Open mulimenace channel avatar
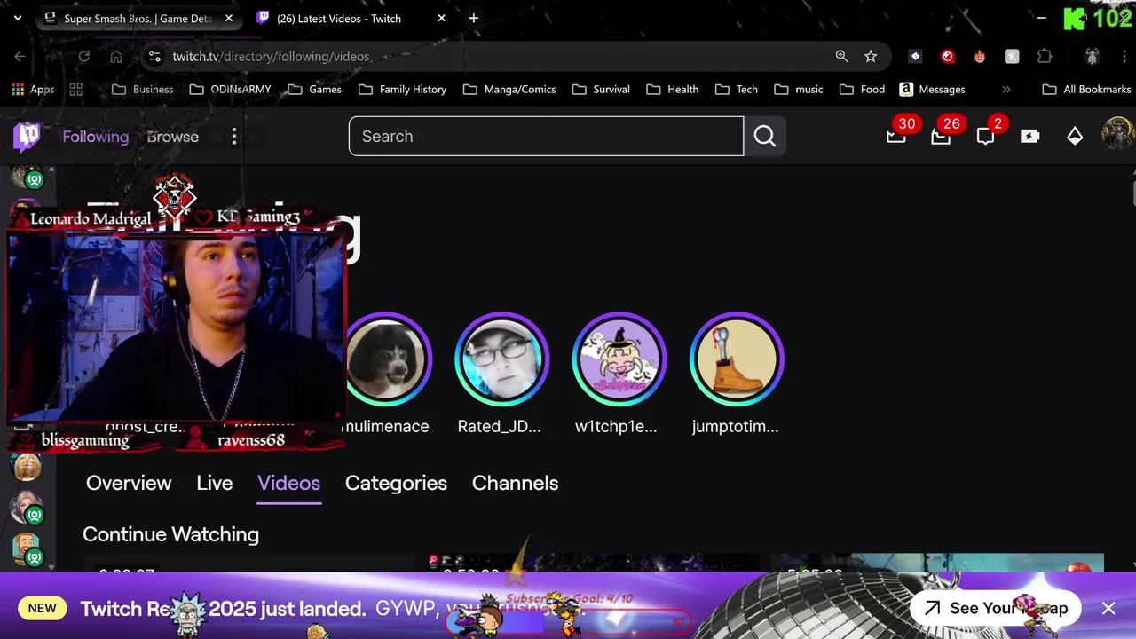1136x639 pixels. [386, 359]
